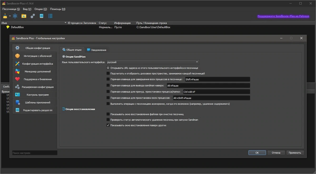Switch to Уведомления tab
The height and width of the screenshot is (174, 316).
point(97,50)
